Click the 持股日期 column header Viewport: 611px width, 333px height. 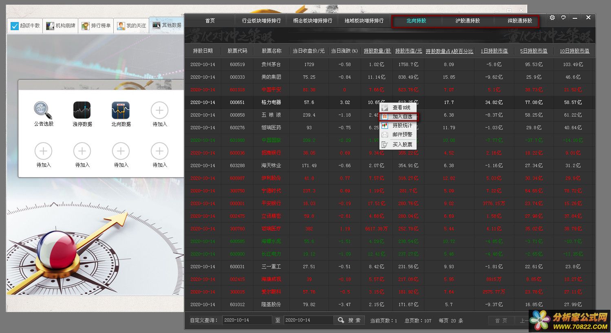click(x=203, y=51)
